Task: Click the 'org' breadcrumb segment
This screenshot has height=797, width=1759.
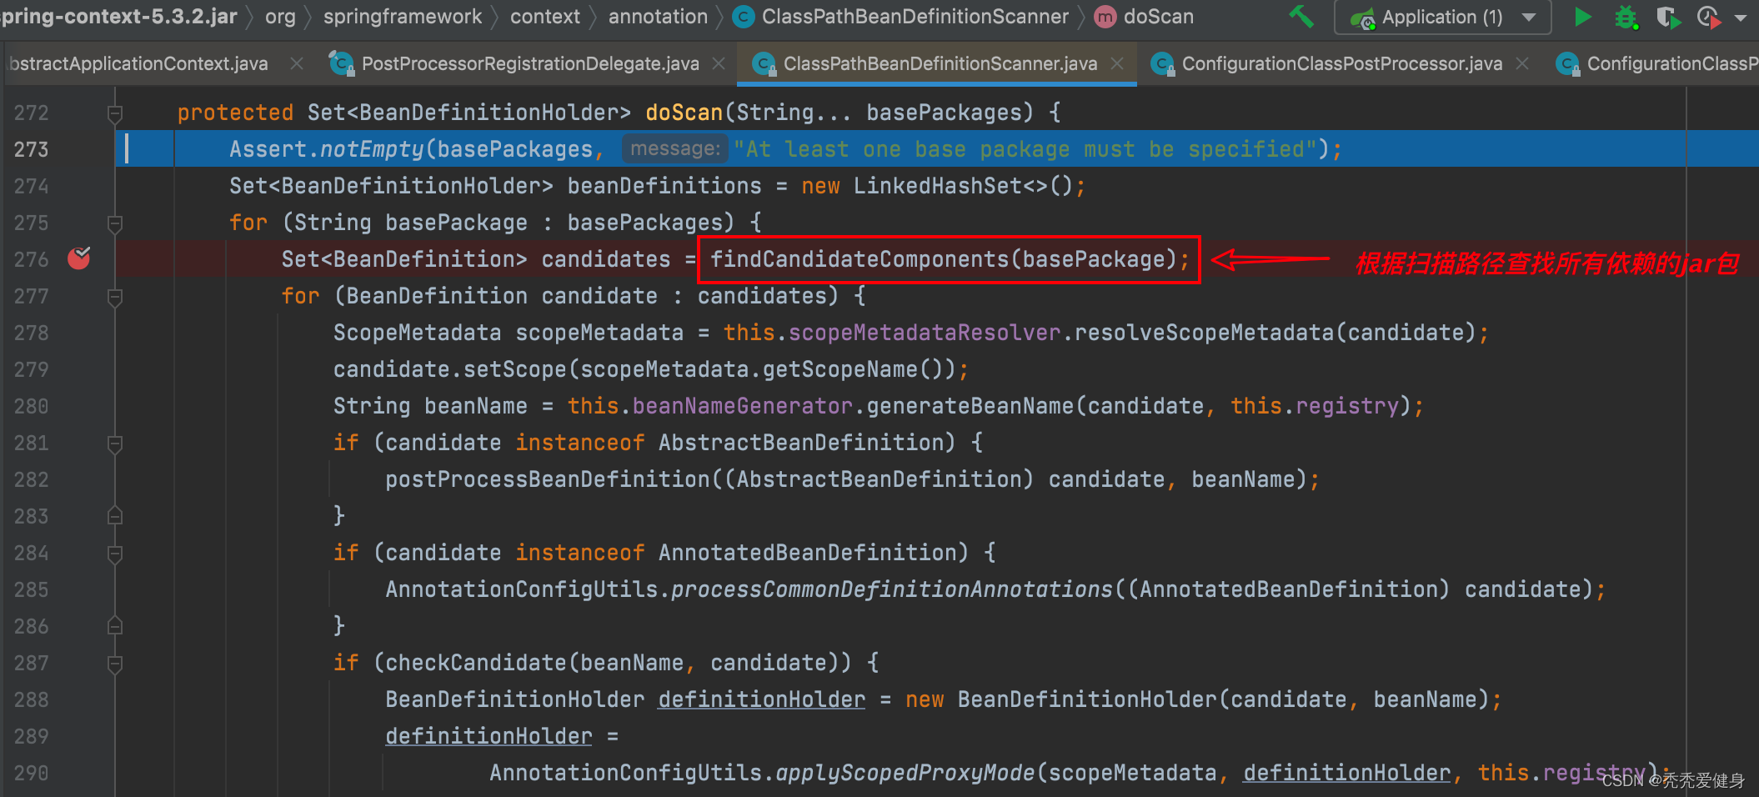Action: (280, 17)
